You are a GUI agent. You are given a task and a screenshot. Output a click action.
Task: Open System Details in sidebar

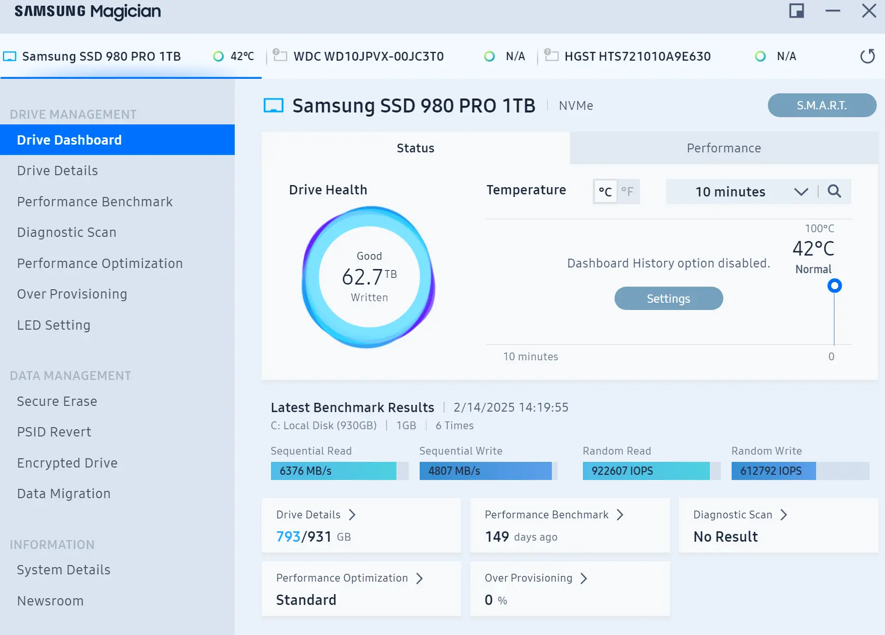click(x=117, y=570)
